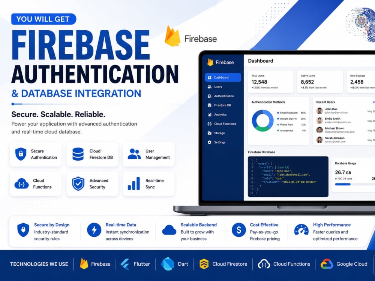Click the Authentication Methods donut chart
Screen dimensions: 375x281
point(262,121)
